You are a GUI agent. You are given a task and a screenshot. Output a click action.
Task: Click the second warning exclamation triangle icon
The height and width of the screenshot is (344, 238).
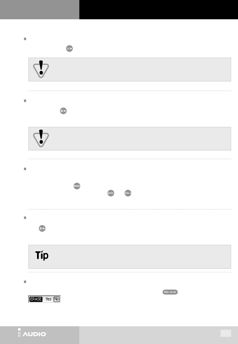click(x=41, y=138)
